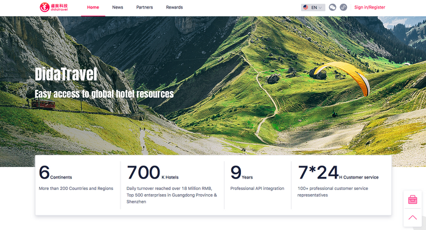Viewport: 426px width, 230px height.
Task: Click the '9 Years' statistic
Action: pos(242,172)
